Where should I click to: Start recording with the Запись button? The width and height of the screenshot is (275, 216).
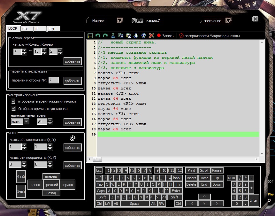click(x=165, y=36)
